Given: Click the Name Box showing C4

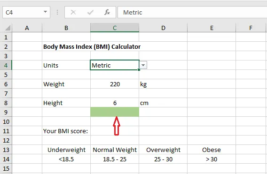Looking at the screenshot, I should (26, 12).
